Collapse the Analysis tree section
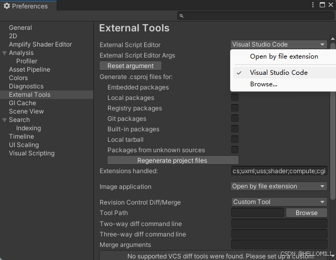 (4, 53)
